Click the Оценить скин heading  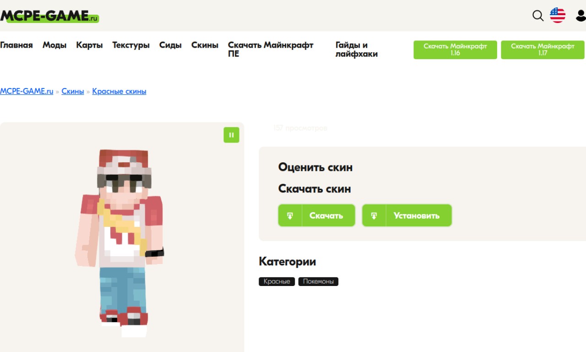tap(315, 167)
